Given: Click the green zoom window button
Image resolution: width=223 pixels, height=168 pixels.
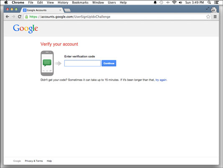Looking at the screenshot, I should [16, 9].
